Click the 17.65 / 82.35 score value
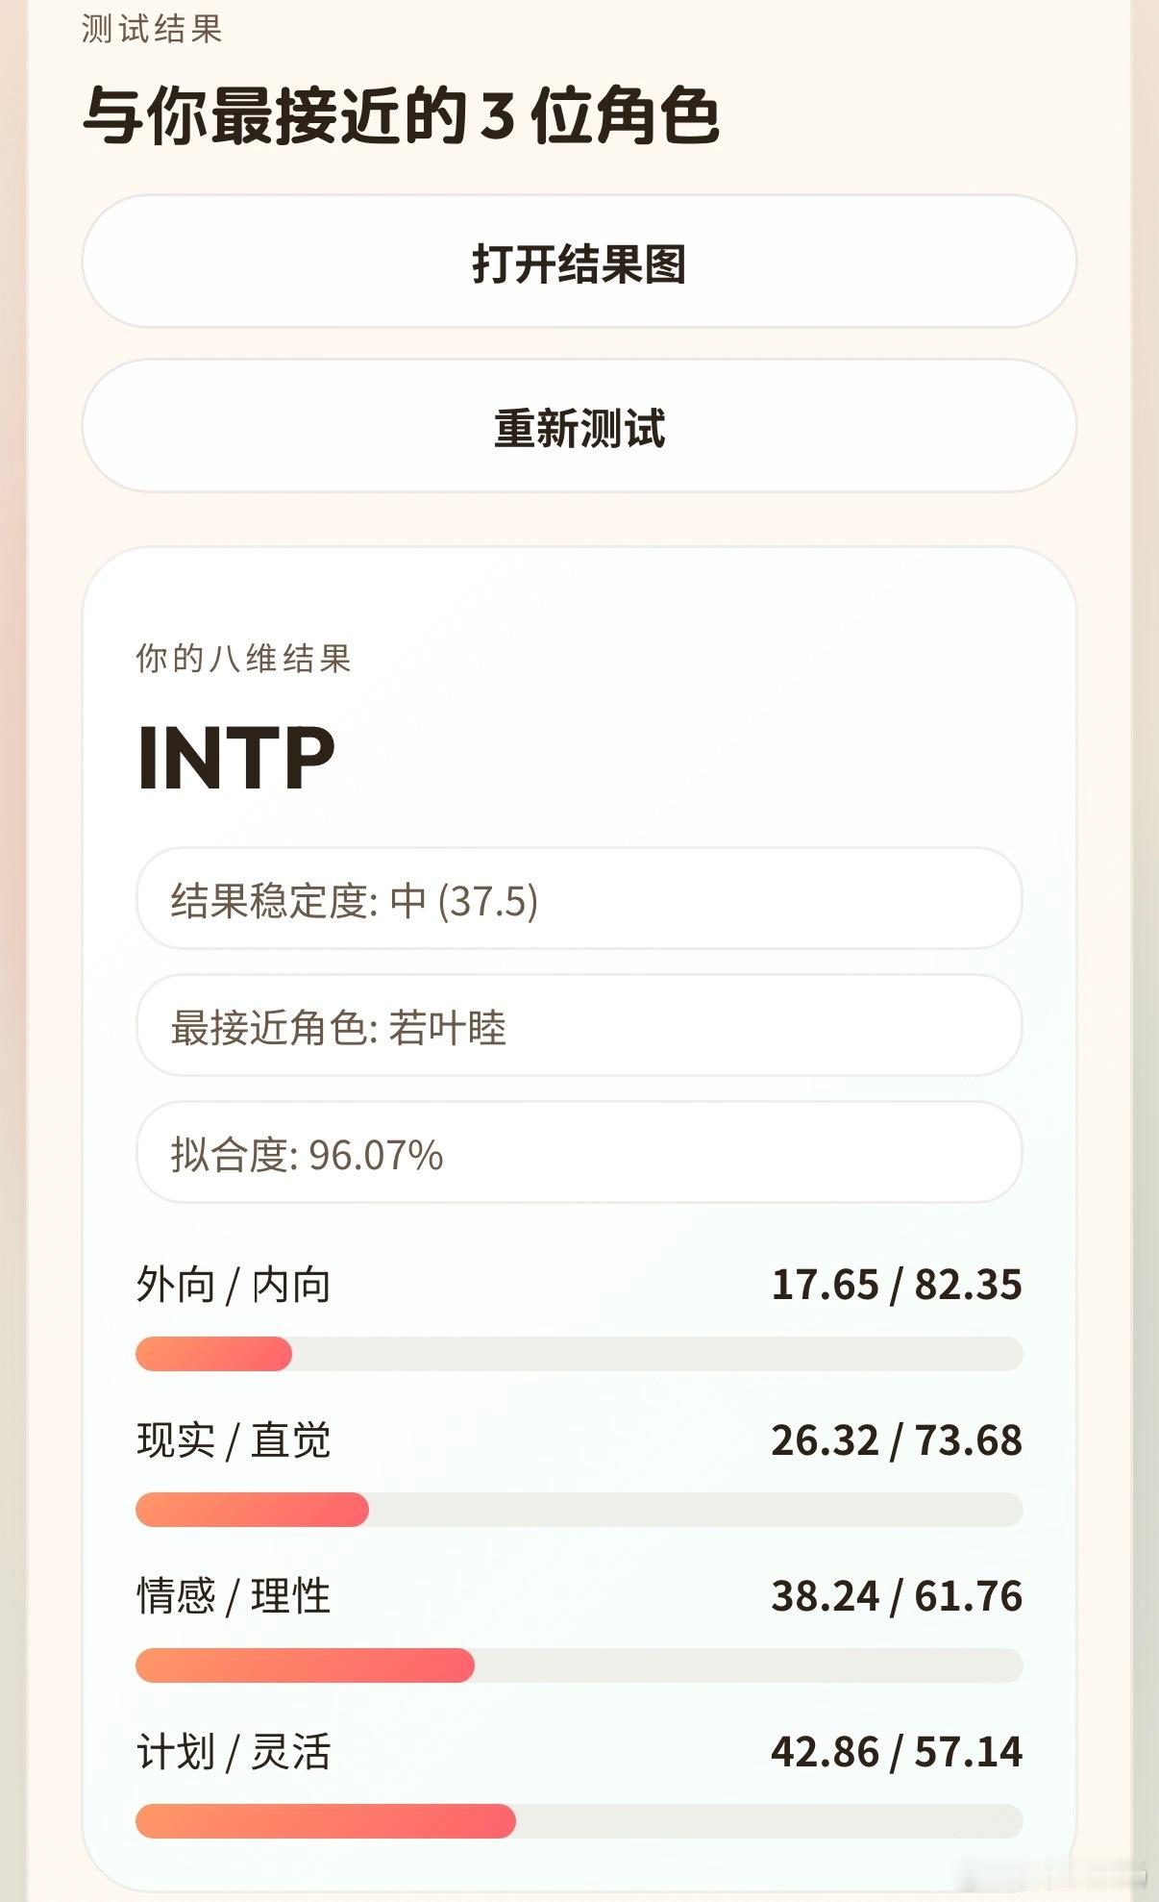1159x1902 pixels. (897, 1285)
